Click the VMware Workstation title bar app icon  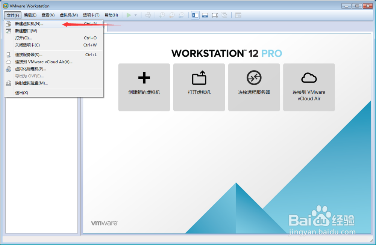pos(6,6)
